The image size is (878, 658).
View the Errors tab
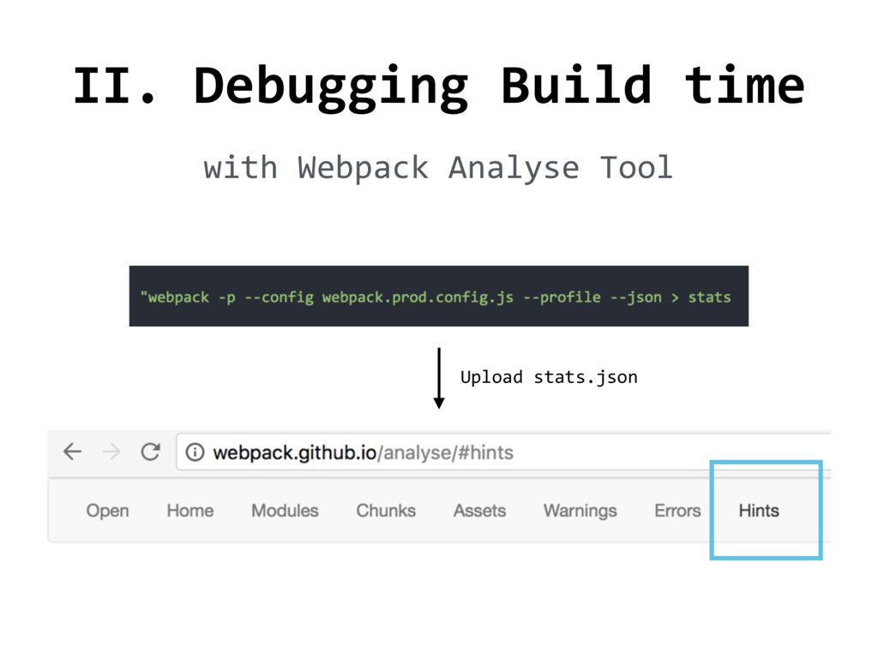click(677, 511)
